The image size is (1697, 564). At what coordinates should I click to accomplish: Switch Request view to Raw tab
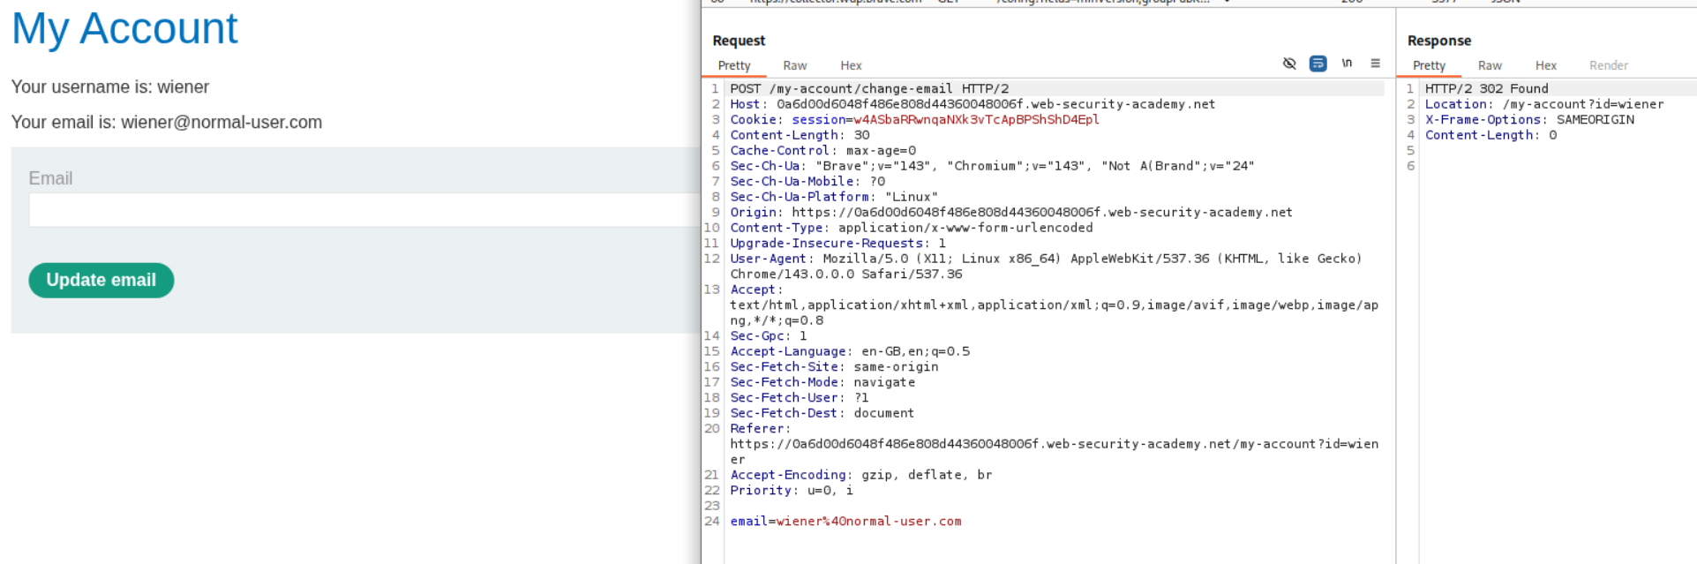coord(794,65)
